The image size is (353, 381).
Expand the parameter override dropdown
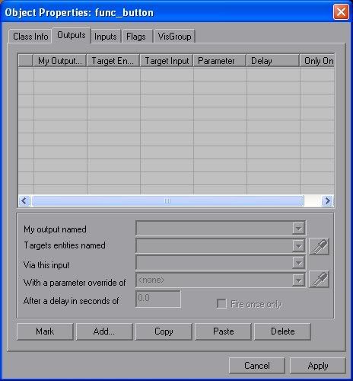pos(298,280)
